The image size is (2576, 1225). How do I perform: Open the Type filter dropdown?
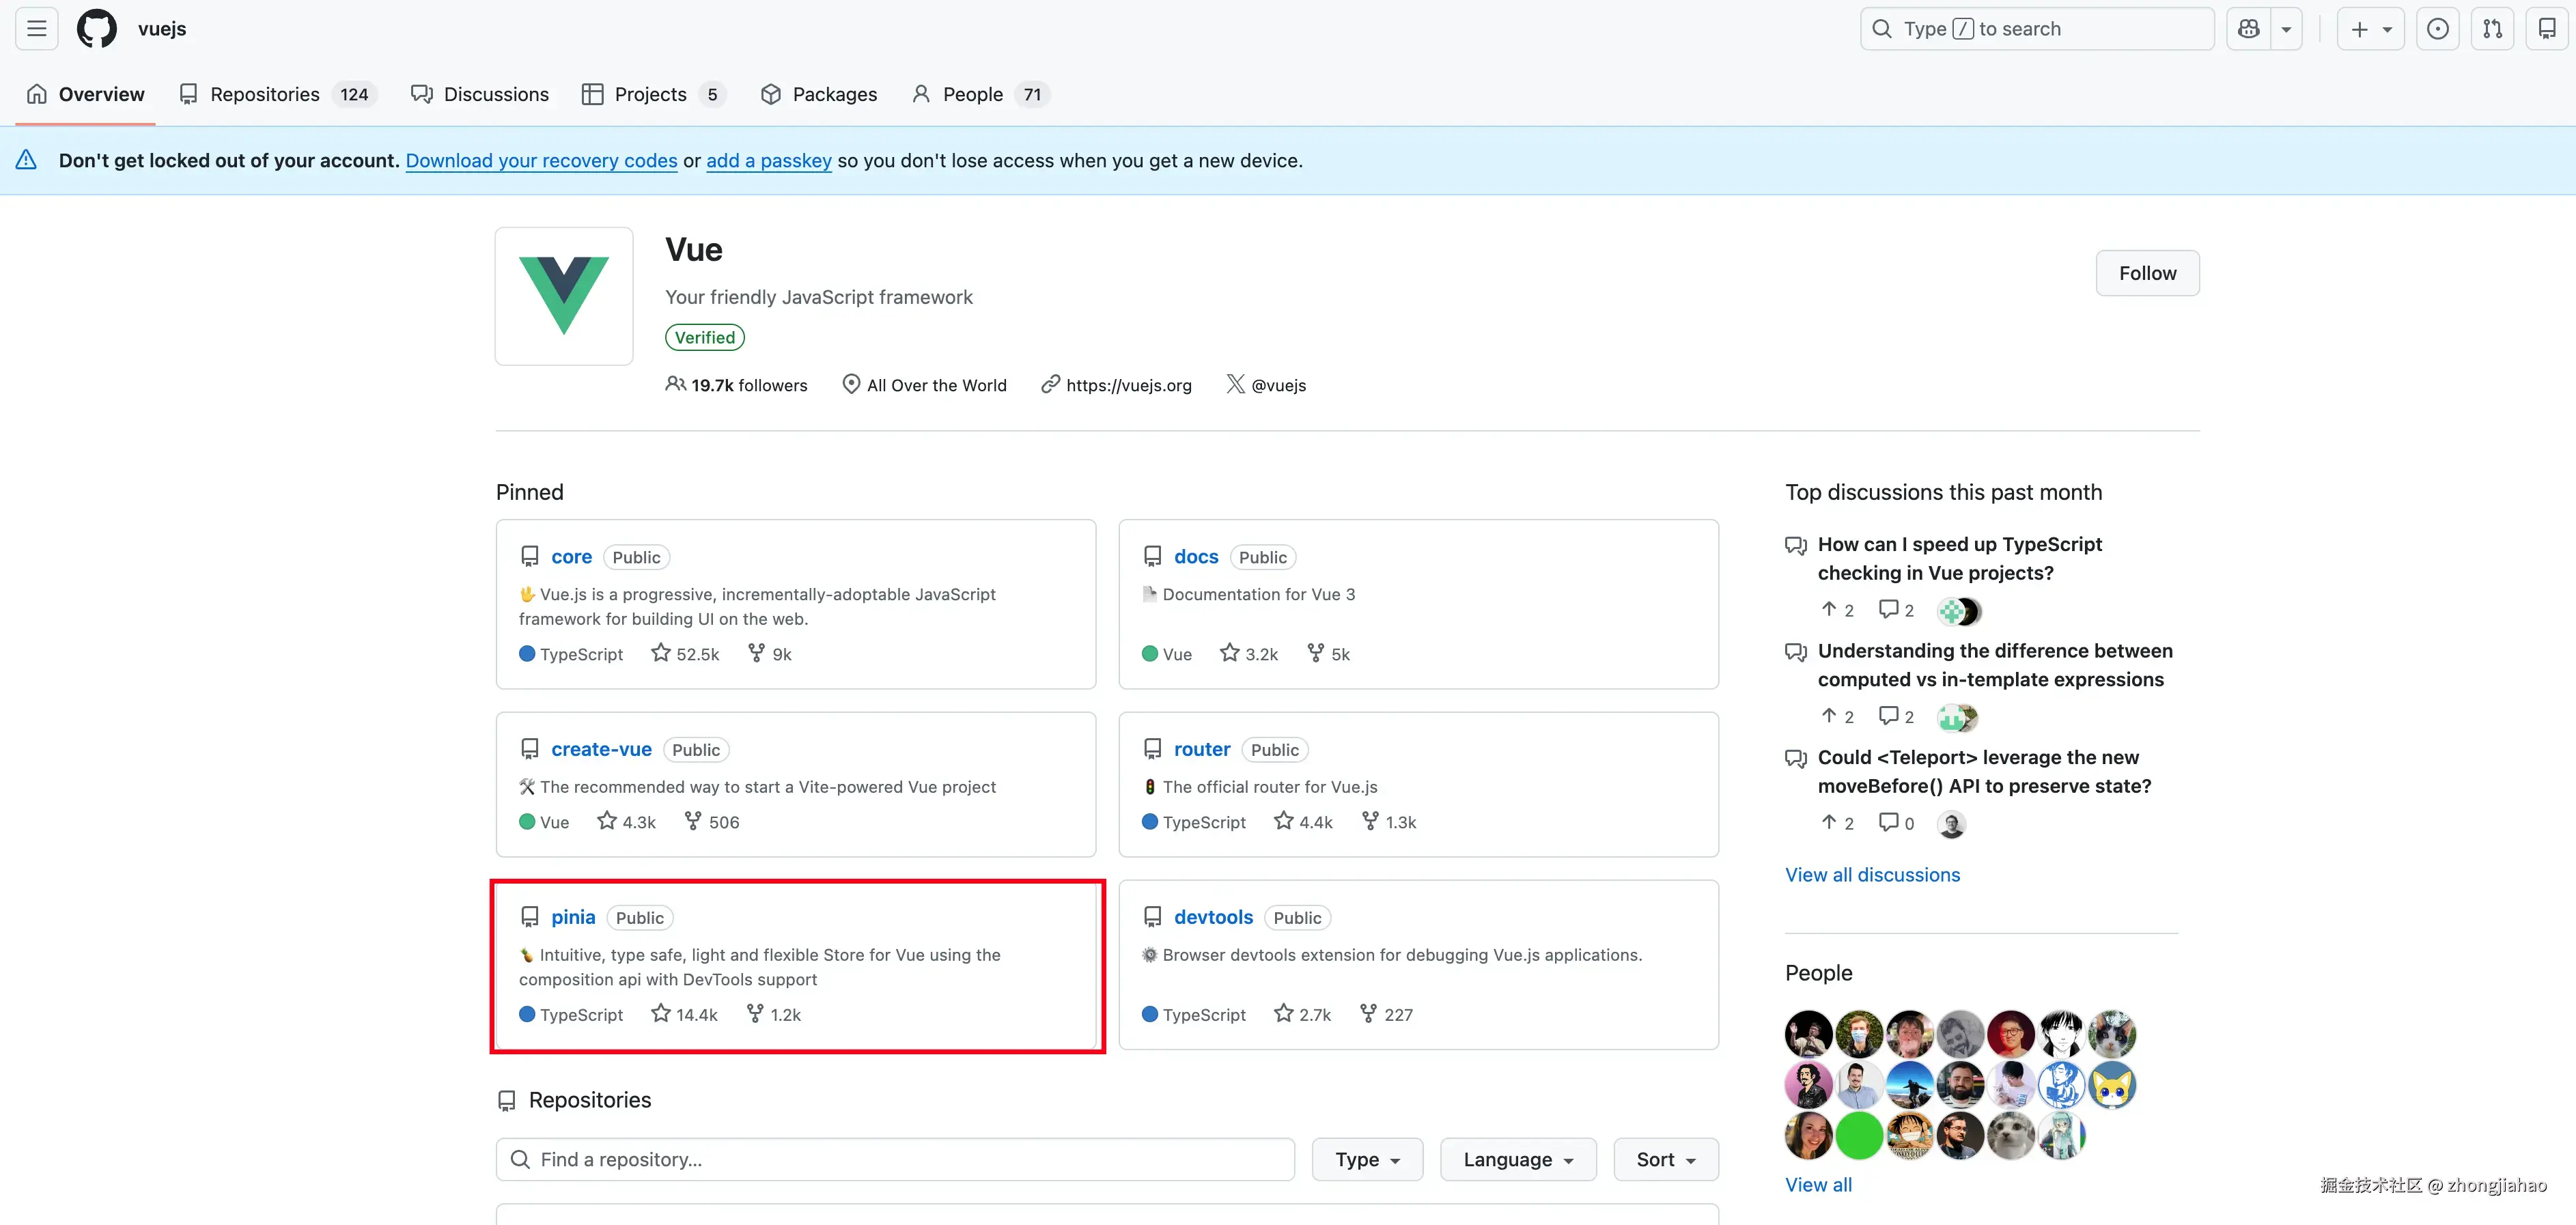click(x=1366, y=1159)
